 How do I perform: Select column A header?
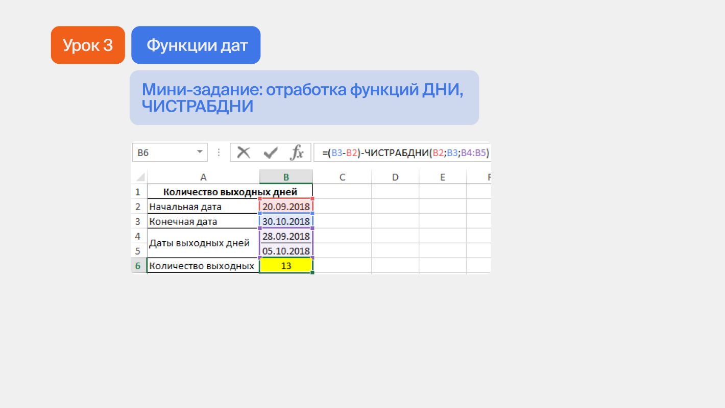(203, 177)
